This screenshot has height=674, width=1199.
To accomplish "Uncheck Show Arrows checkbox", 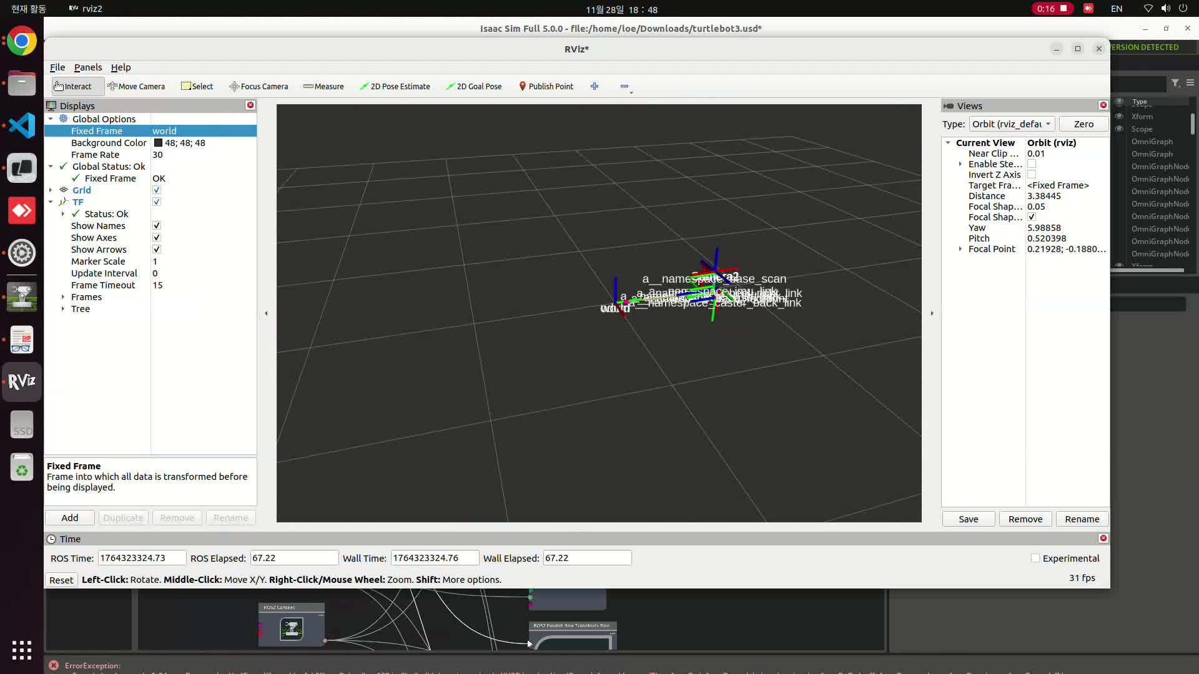I will [x=157, y=250].
